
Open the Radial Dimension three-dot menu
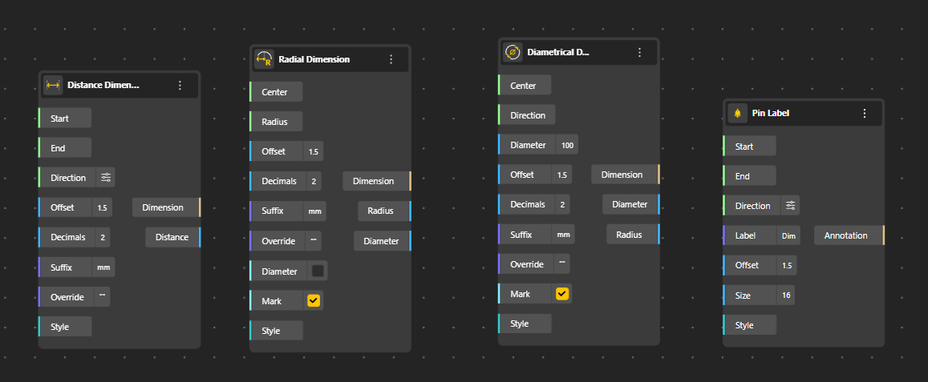[x=391, y=59]
